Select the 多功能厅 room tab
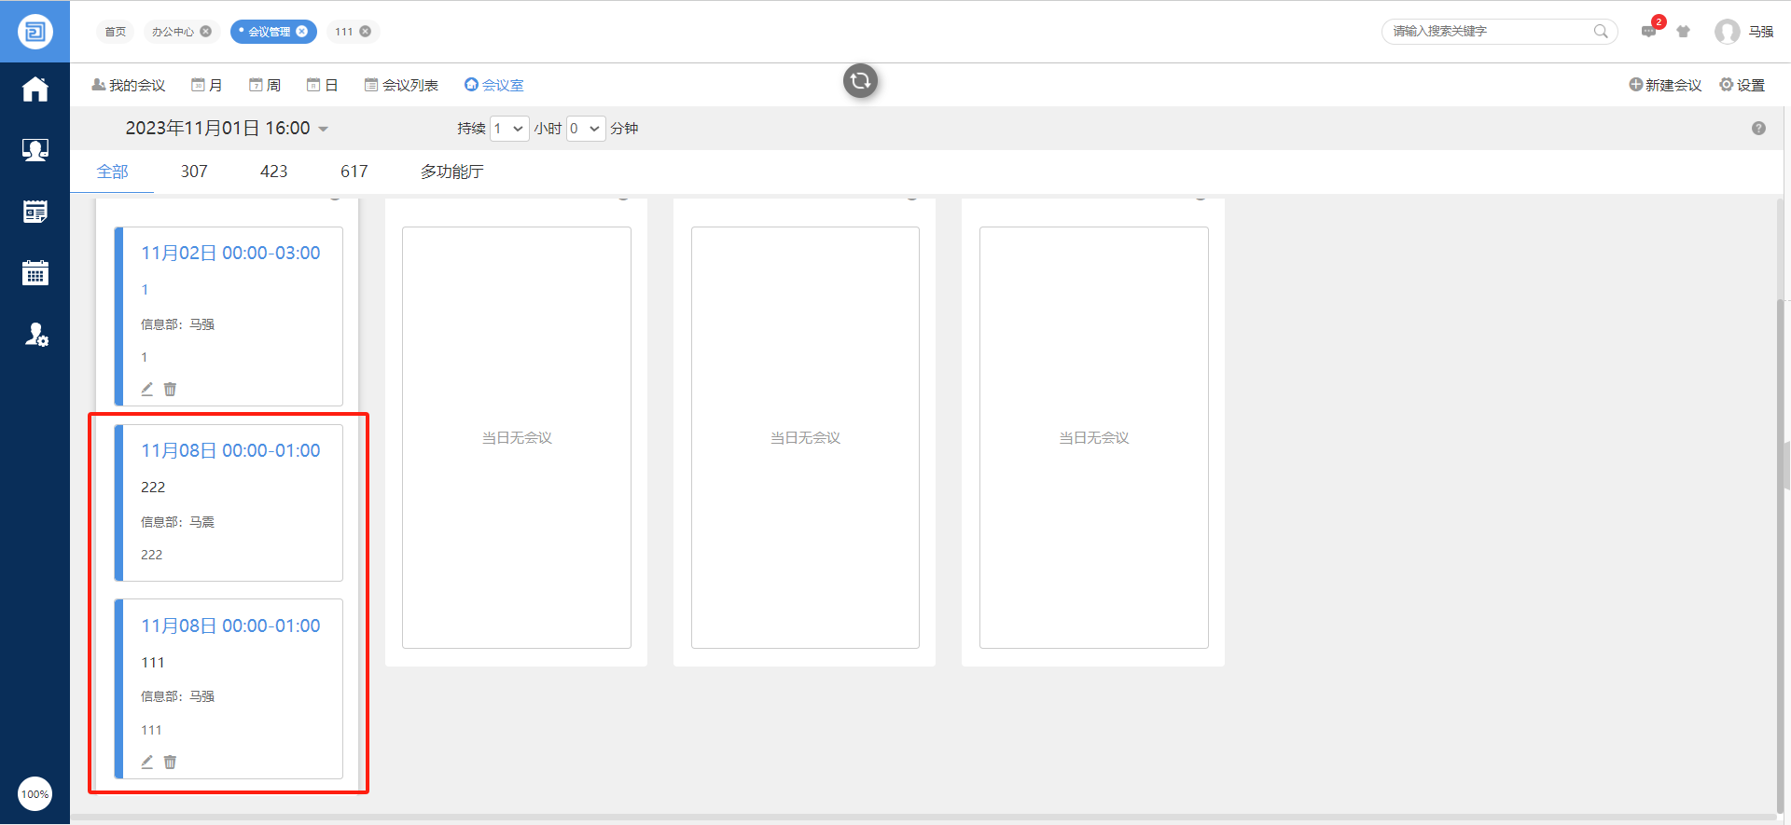This screenshot has height=825, width=1791. tap(451, 172)
